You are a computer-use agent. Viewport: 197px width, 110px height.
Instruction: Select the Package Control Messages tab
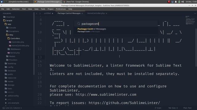pos(69,13)
